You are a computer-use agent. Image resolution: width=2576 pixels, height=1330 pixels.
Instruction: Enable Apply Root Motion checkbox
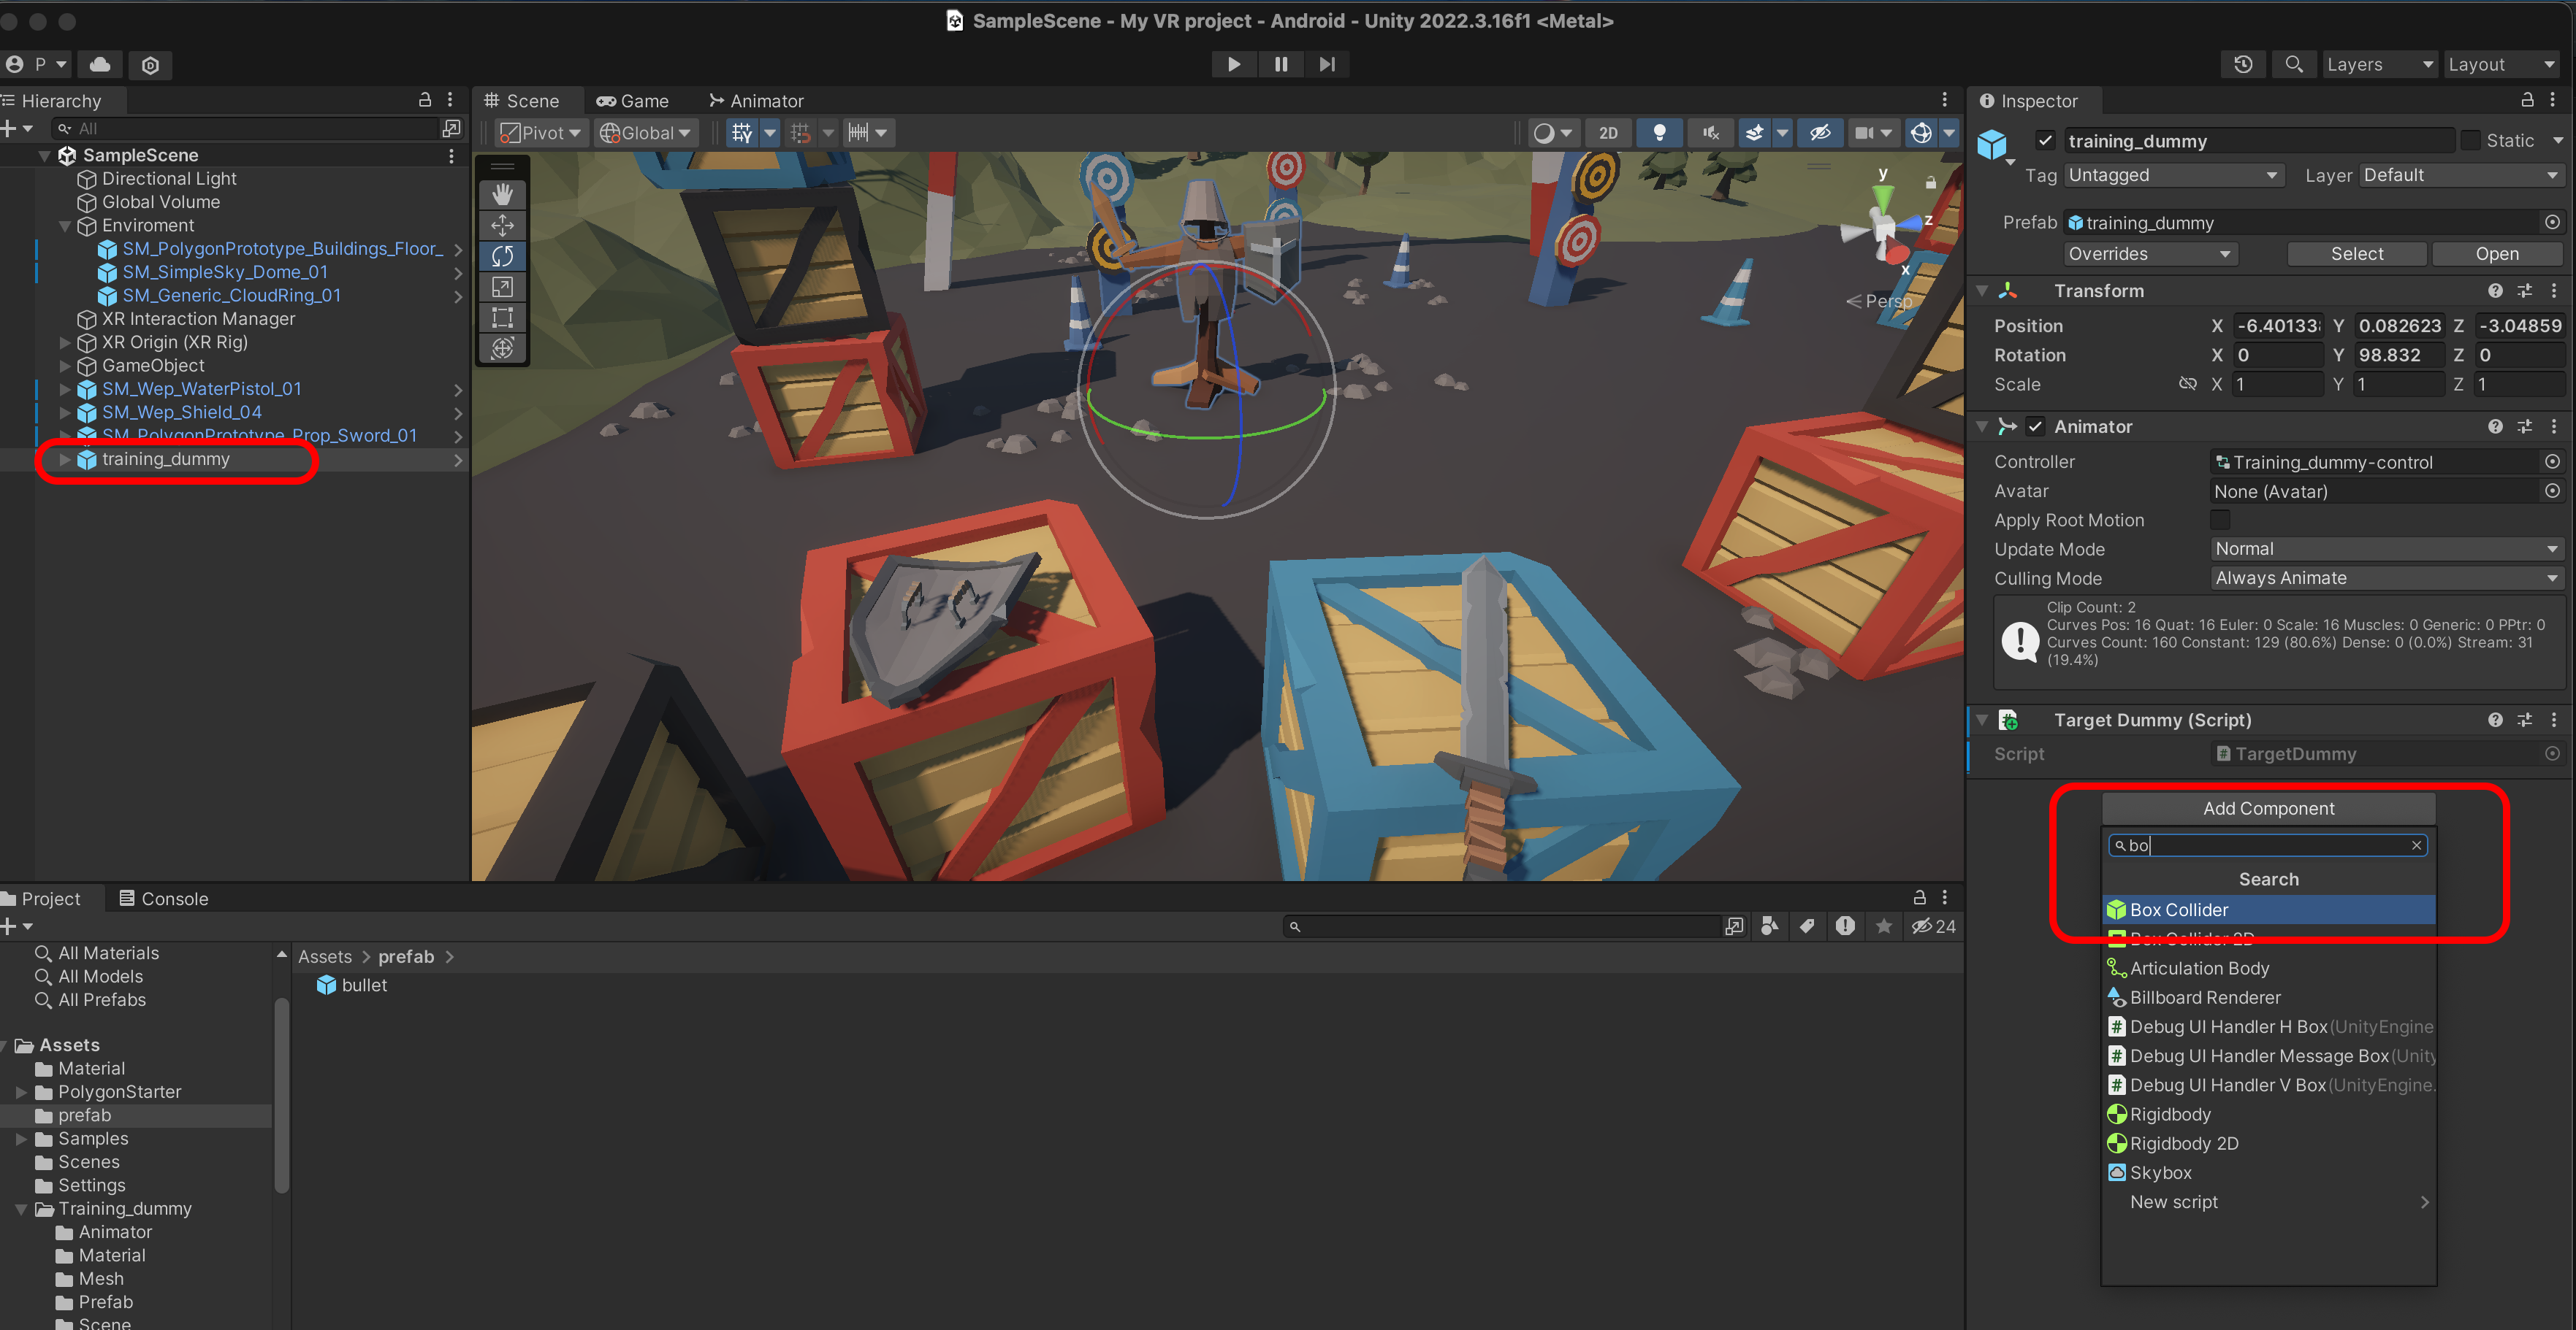click(2220, 520)
